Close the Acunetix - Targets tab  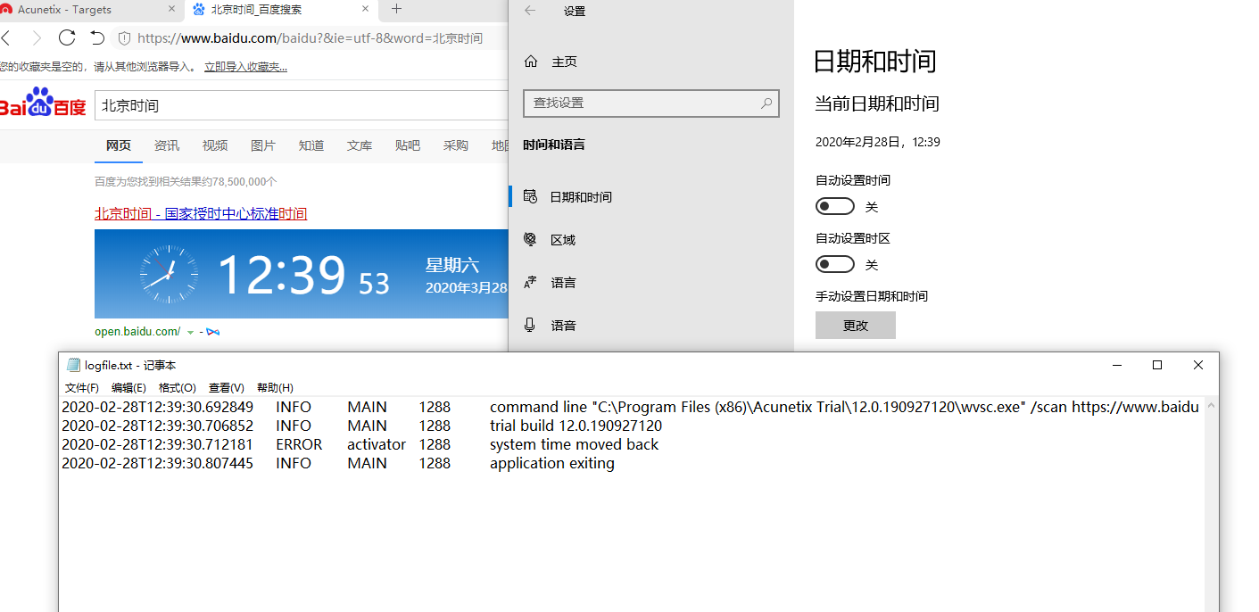pos(172,9)
